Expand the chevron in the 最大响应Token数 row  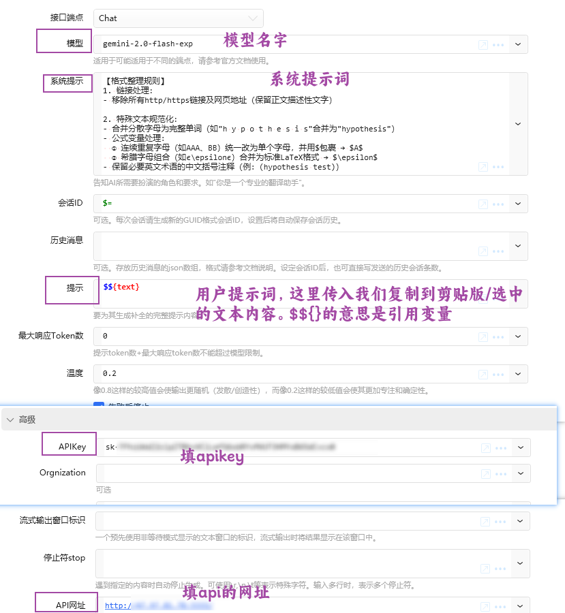point(518,336)
